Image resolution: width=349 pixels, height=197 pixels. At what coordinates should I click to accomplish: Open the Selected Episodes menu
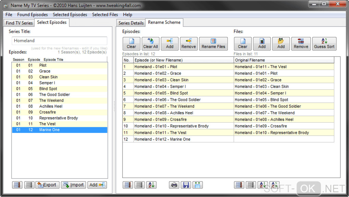[x=70, y=15]
